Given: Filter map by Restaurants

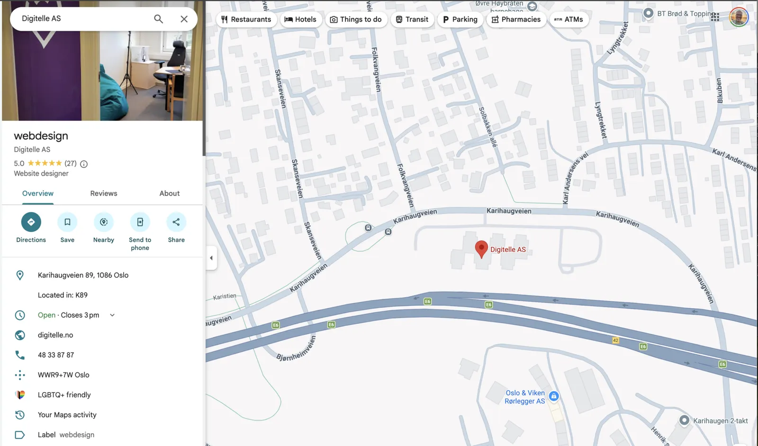Looking at the screenshot, I should (x=246, y=19).
